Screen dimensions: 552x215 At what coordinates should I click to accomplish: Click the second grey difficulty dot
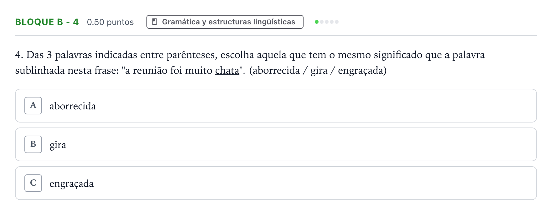pyautogui.click(x=322, y=22)
